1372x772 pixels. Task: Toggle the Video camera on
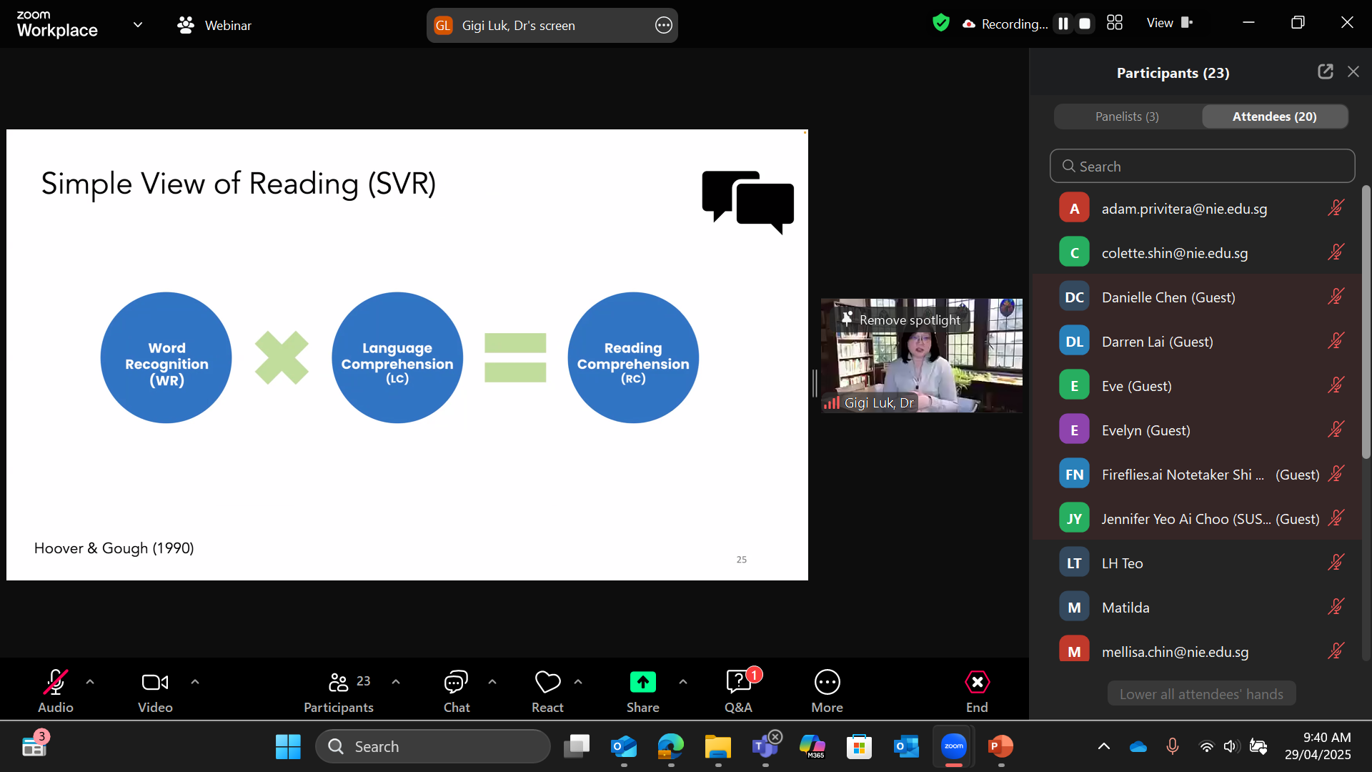coord(155,683)
